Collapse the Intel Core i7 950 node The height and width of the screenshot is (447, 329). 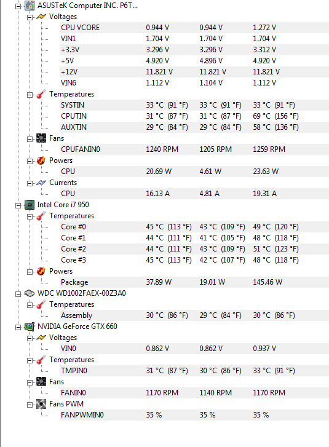click(x=18, y=205)
